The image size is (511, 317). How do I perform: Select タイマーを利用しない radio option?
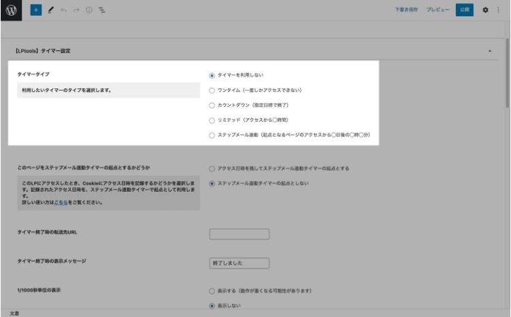pos(212,76)
